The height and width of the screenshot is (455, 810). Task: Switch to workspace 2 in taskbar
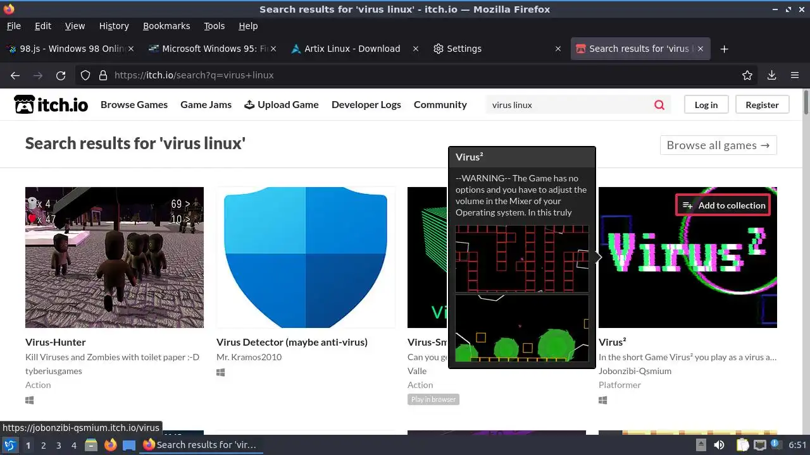coord(43,446)
